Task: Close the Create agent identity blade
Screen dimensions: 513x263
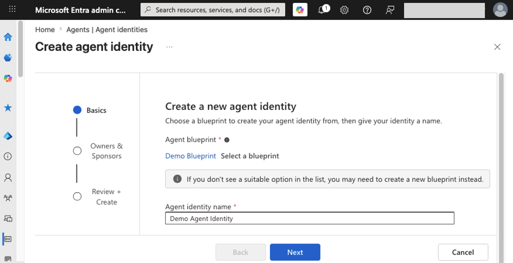Action: click(x=497, y=47)
